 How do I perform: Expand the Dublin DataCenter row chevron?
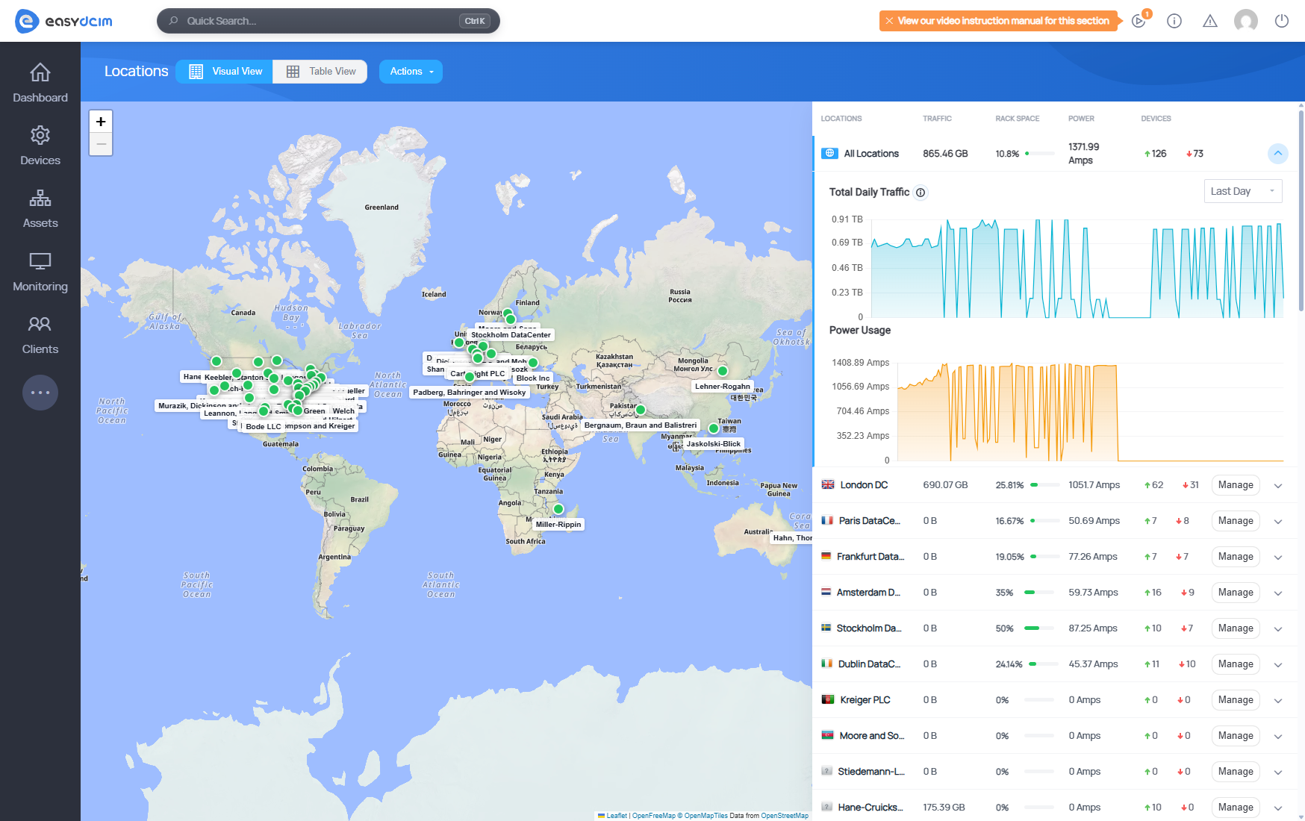(1278, 665)
